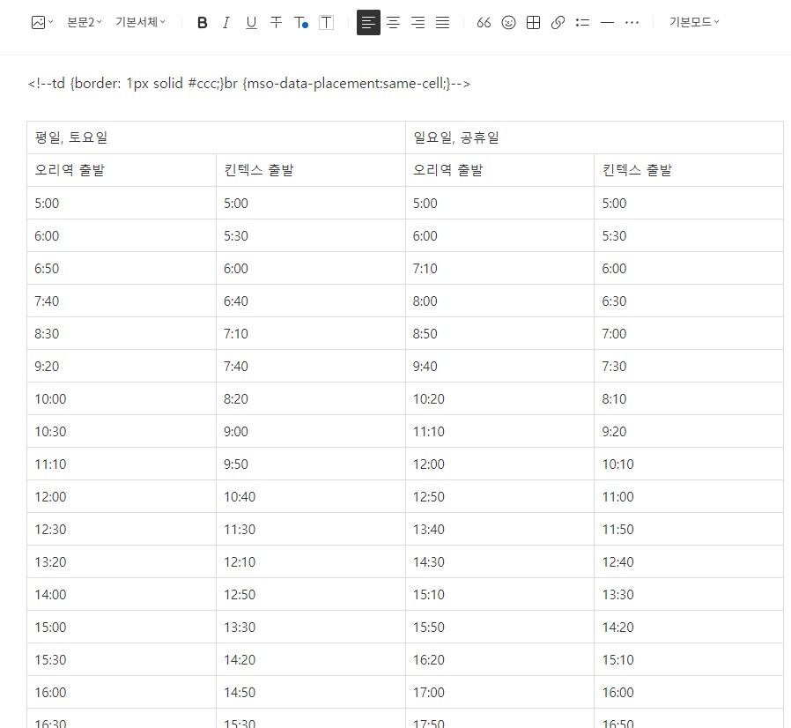The width and height of the screenshot is (791, 728).
Task: Click the 9:00 cell
Action: [311, 431]
